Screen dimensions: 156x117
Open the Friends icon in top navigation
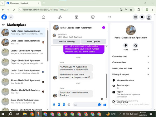click(x=60, y=17)
